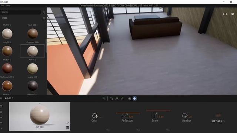The width and height of the screenshot is (237, 133).
Task: Click More under the Scale setting
Action: (x=168, y=130)
